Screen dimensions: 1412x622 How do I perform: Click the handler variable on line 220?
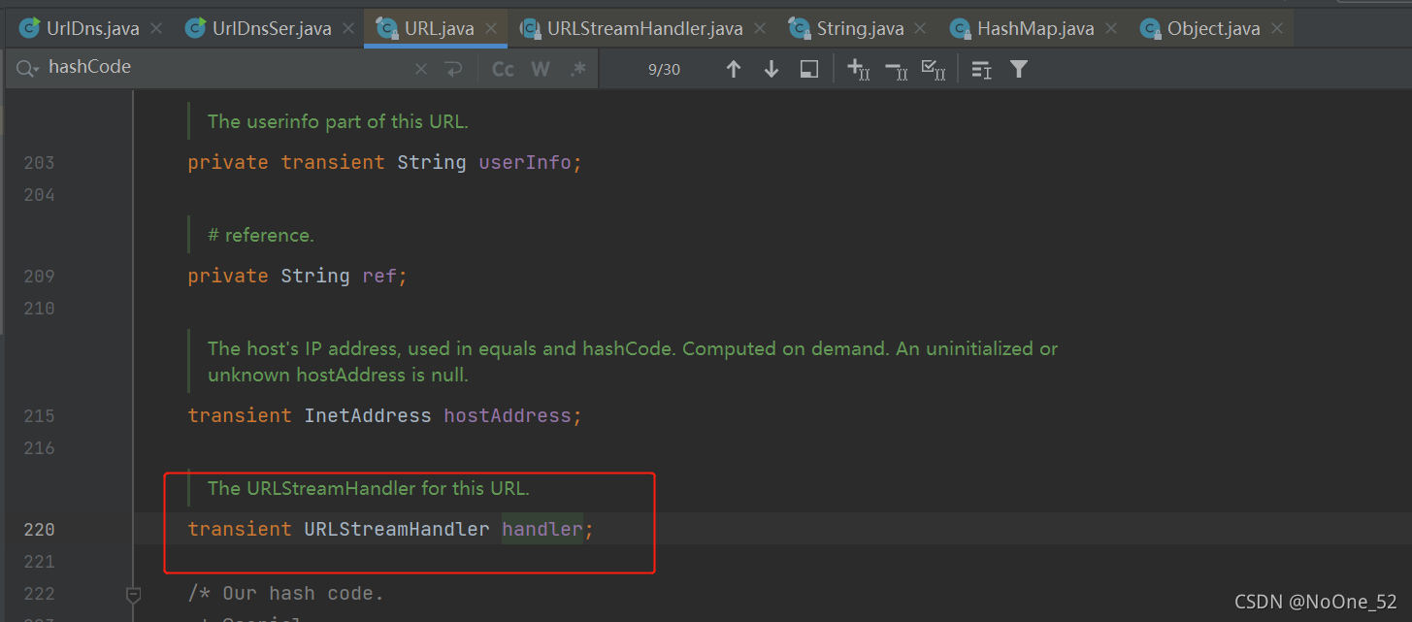[x=542, y=529]
